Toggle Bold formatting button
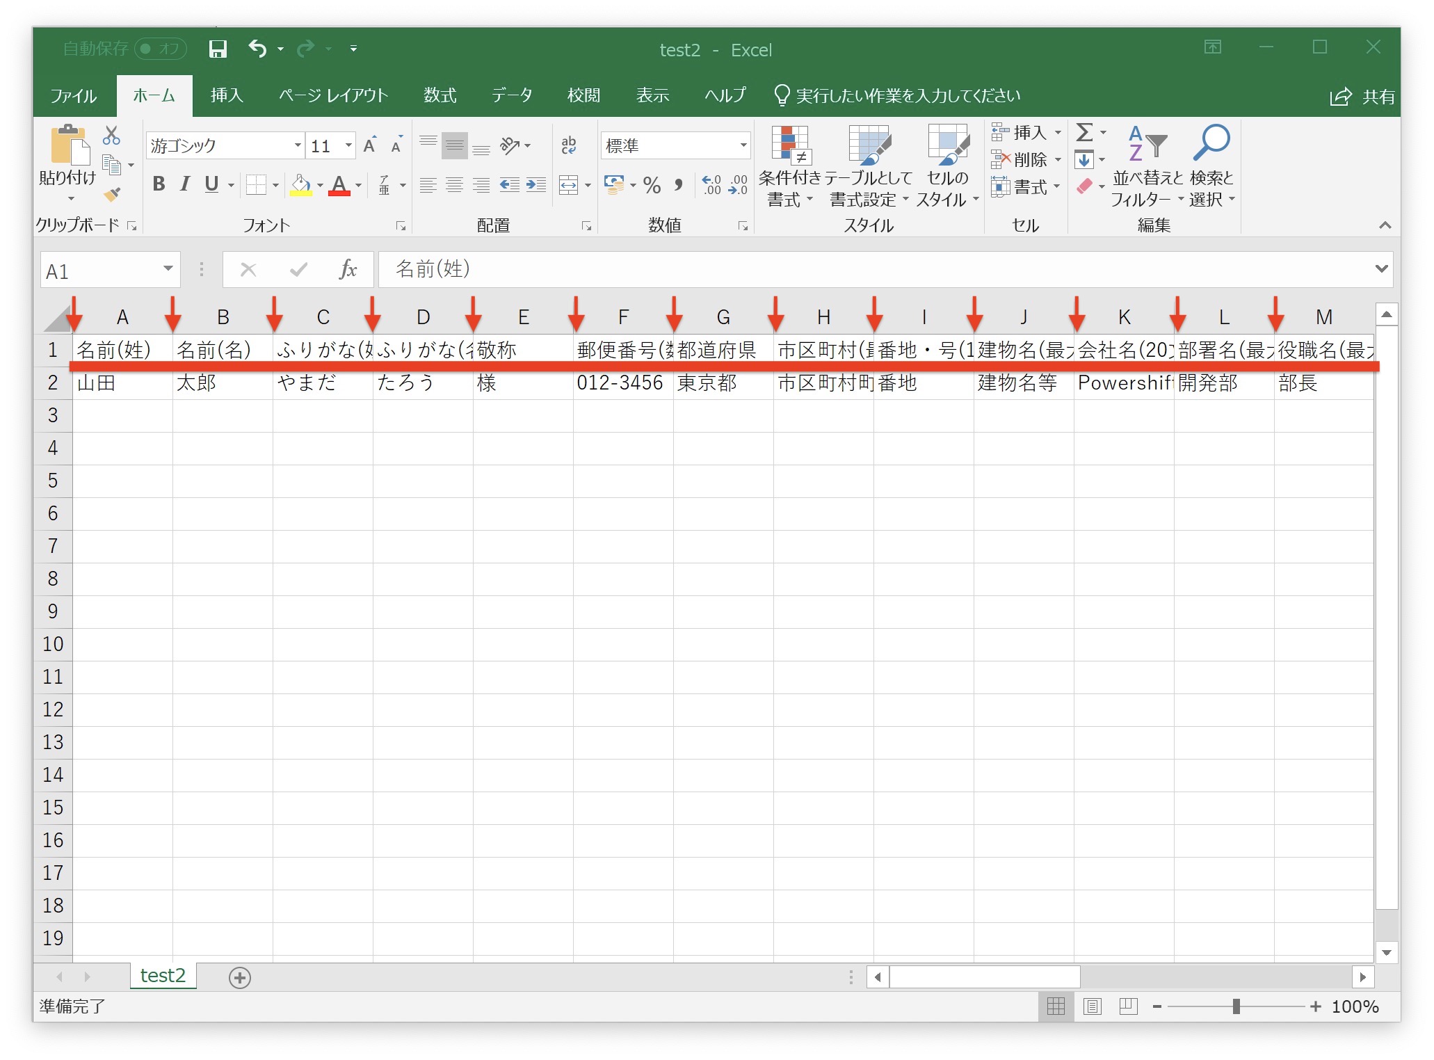Screen dimensions: 1434x1060 [x=159, y=184]
